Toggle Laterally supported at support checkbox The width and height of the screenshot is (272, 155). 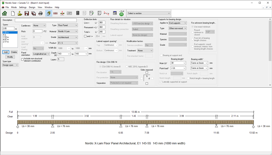pos(161,82)
